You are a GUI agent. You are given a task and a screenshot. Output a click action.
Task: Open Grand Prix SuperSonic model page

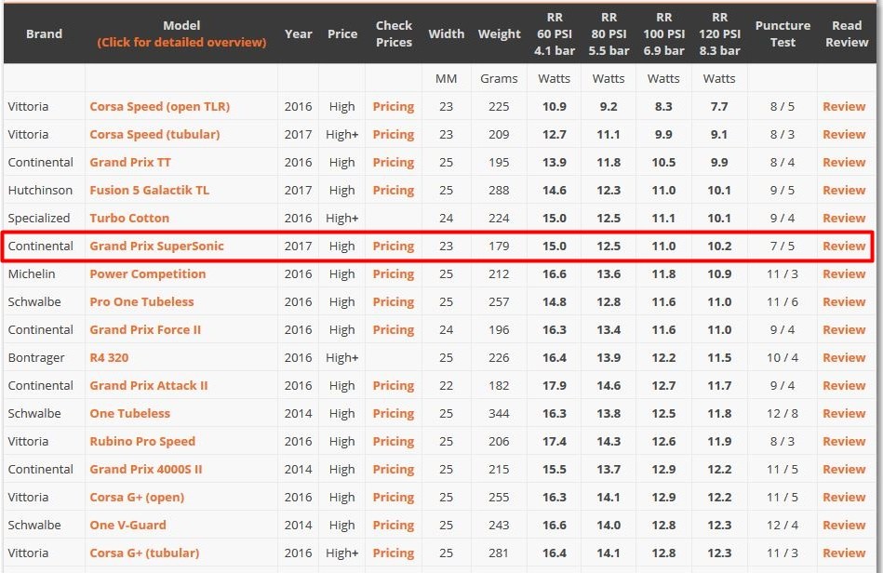click(x=156, y=246)
